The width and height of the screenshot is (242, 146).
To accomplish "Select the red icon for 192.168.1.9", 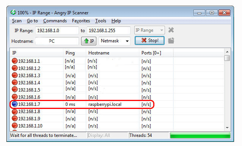I will coord(15,118).
